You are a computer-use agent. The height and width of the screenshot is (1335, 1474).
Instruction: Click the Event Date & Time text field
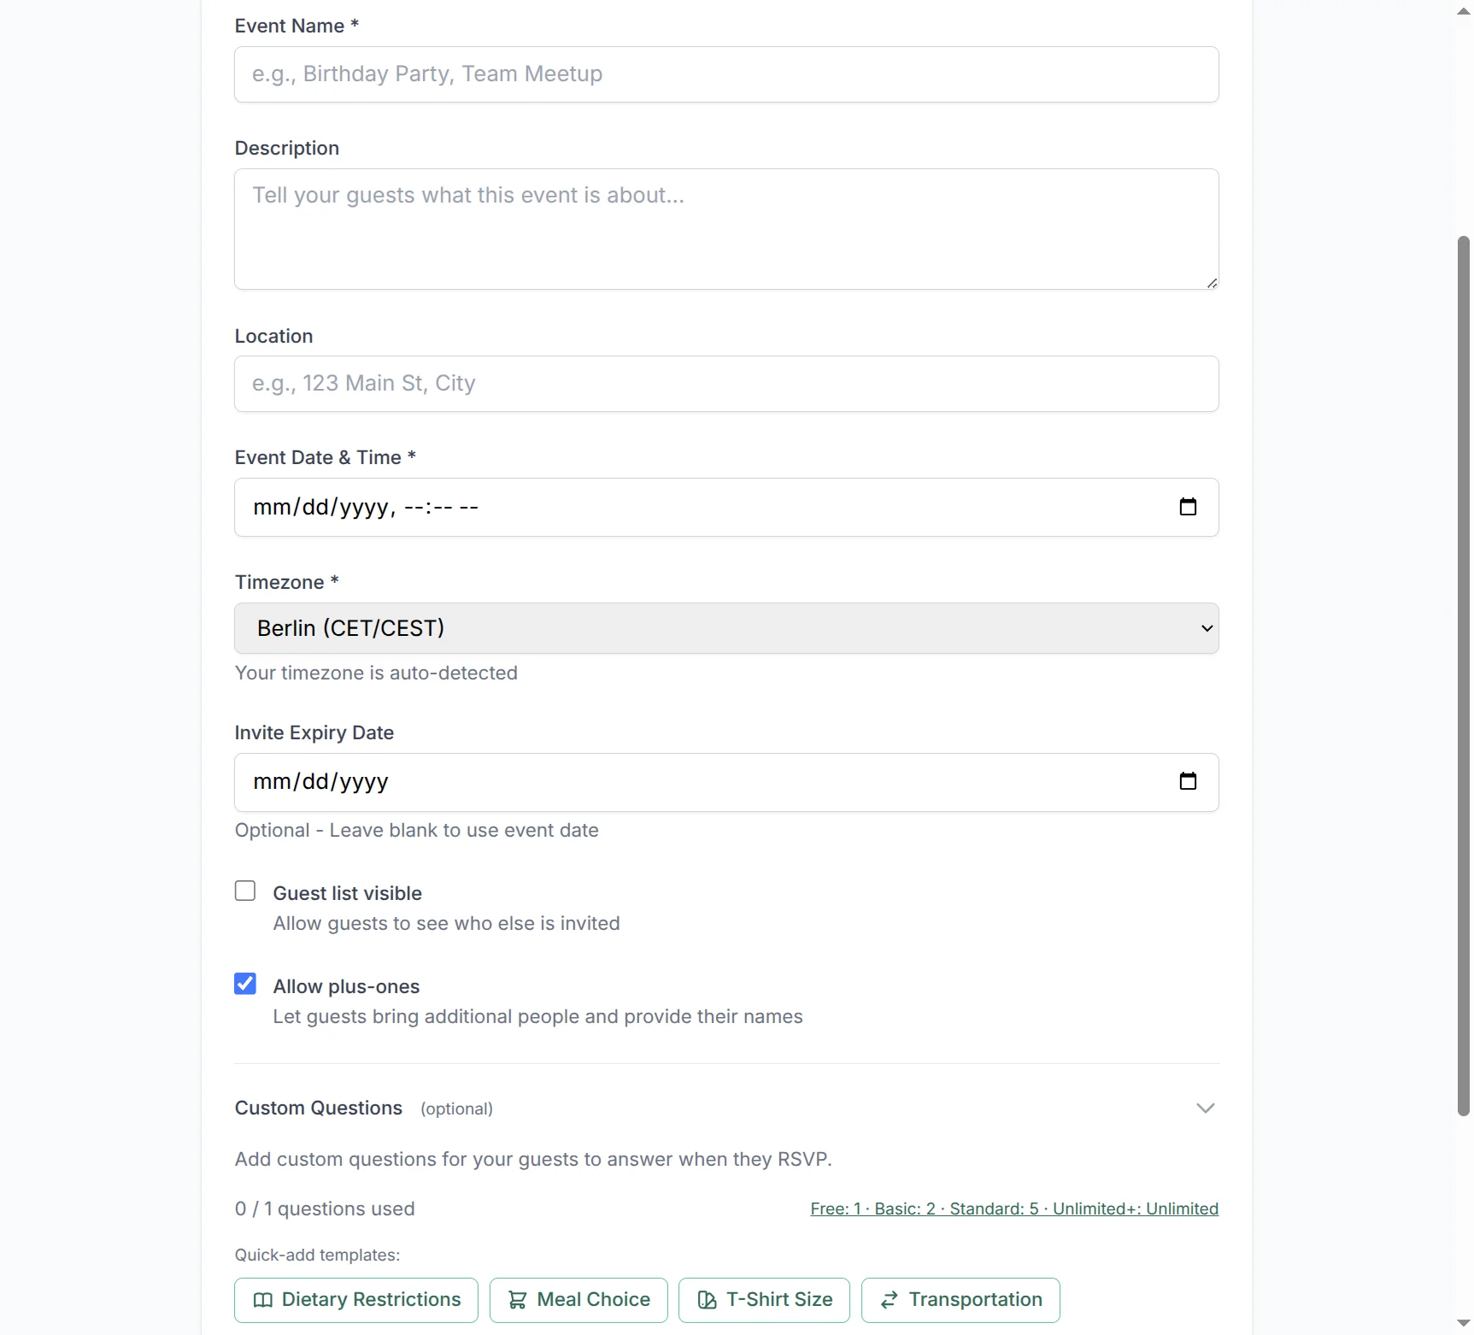tap(684, 507)
